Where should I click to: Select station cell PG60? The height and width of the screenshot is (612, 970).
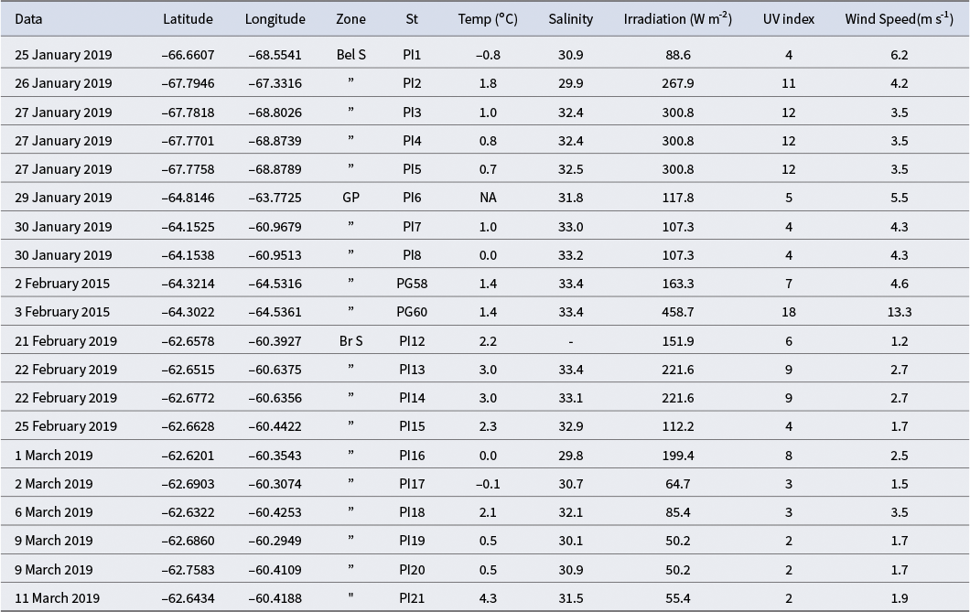click(x=412, y=312)
